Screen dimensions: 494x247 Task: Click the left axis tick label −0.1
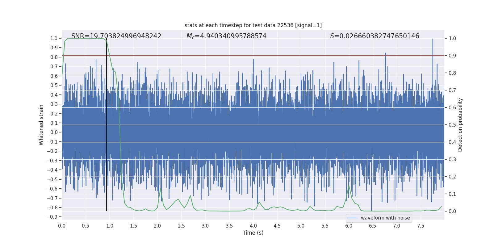tap(52, 142)
